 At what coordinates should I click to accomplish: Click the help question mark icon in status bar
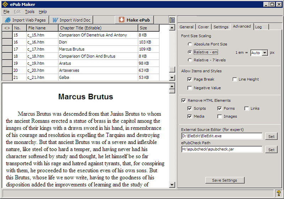[x=279, y=193]
